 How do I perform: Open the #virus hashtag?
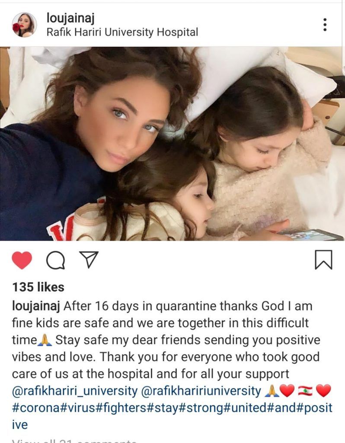78,408
